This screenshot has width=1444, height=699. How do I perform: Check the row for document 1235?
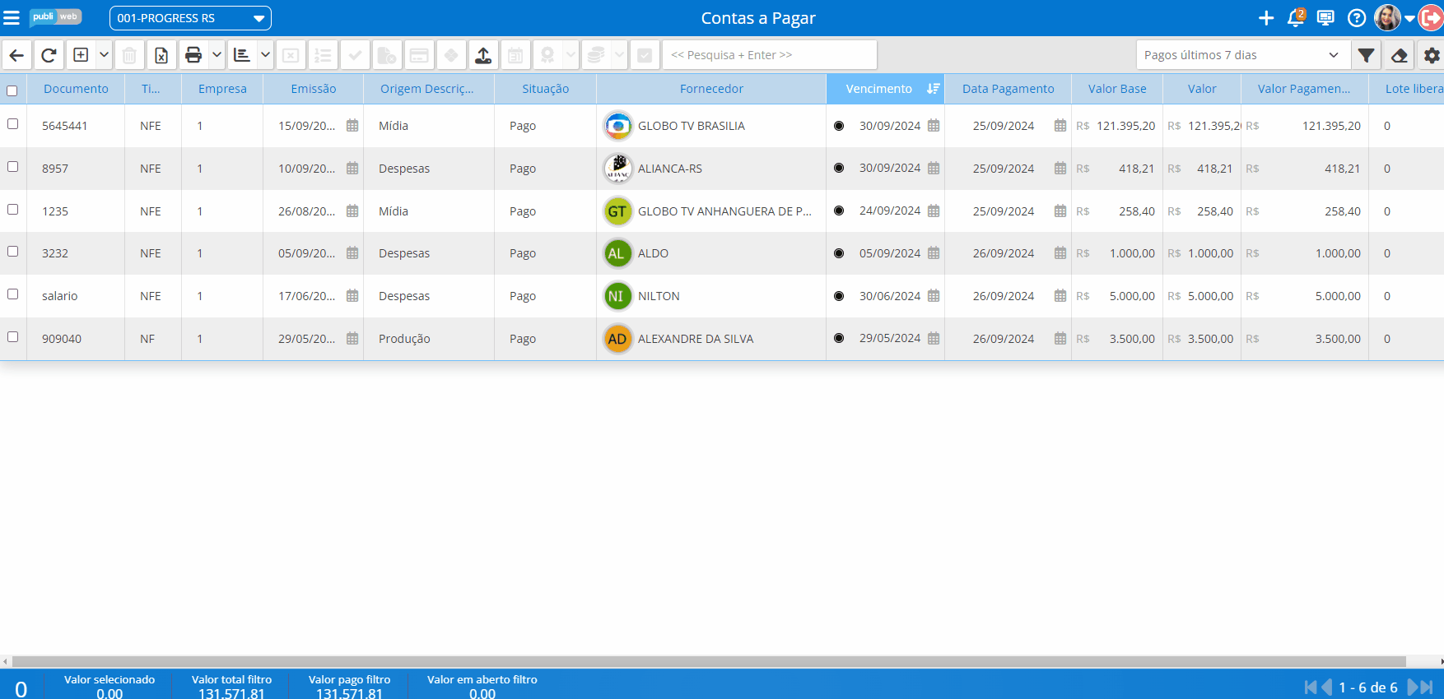(12, 209)
